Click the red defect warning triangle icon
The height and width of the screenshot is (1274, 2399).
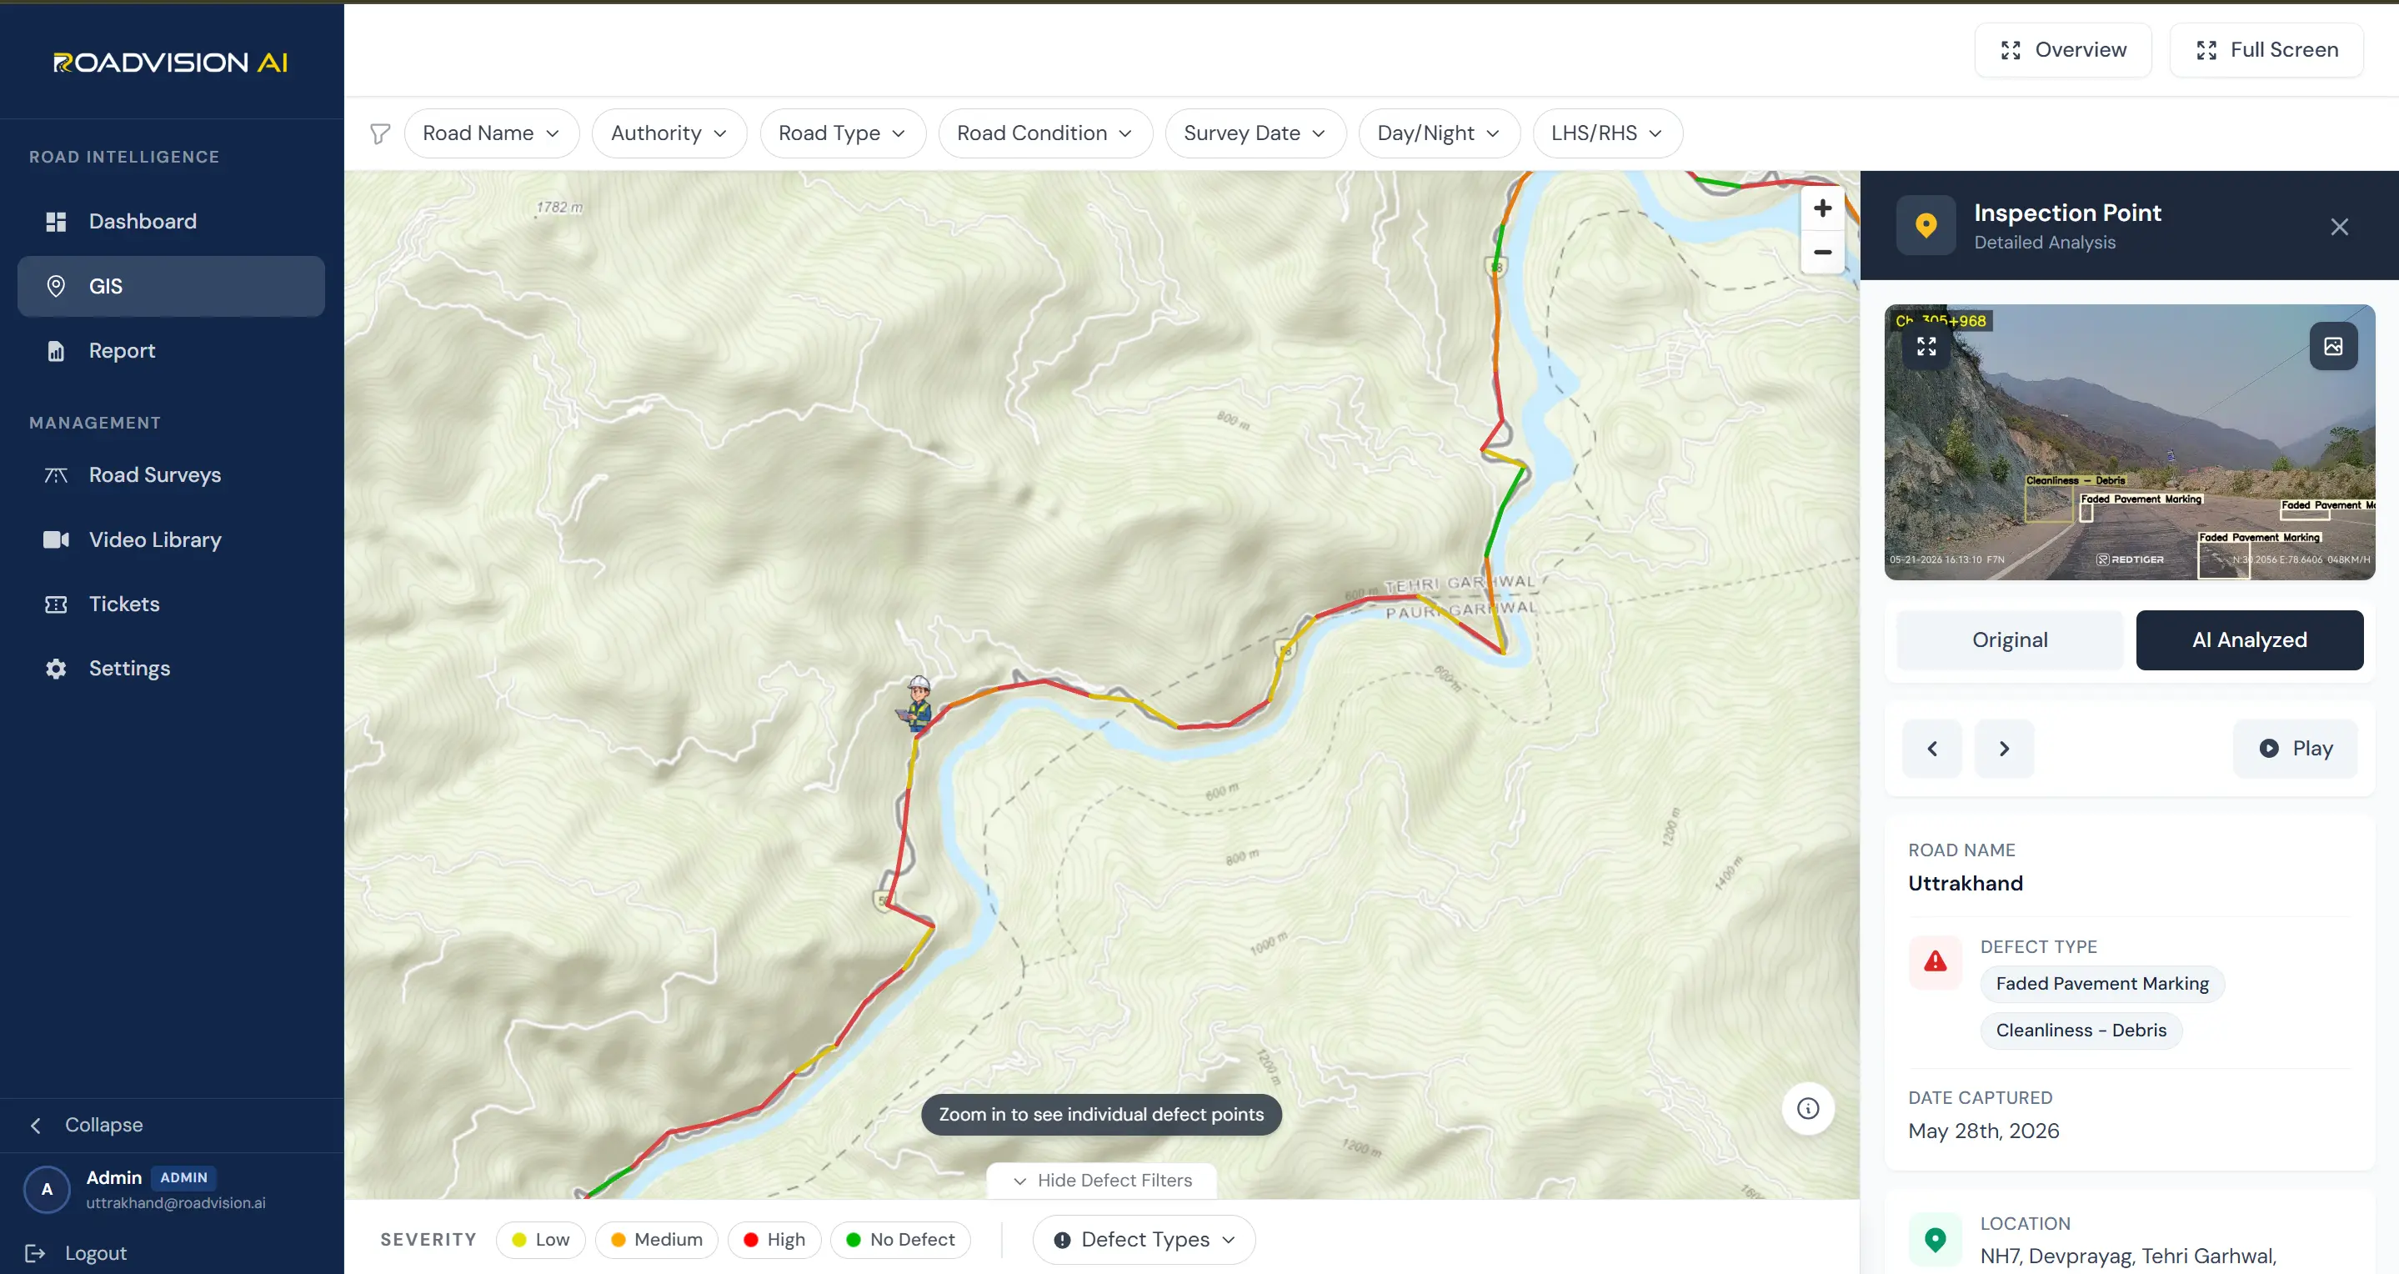(x=1936, y=962)
